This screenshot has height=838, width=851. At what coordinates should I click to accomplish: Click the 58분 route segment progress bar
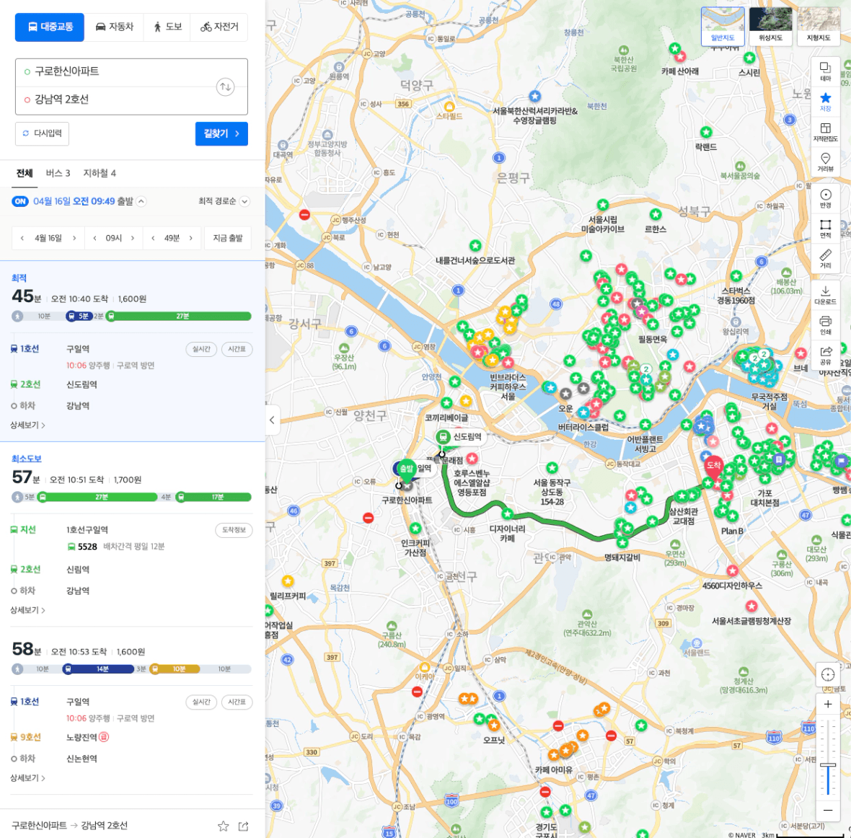click(x=132, y=669)
